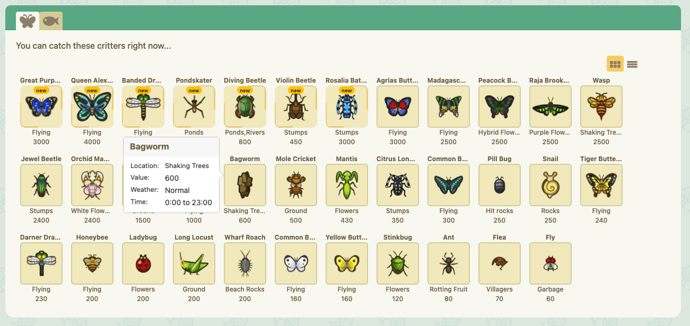Select the butterfly insects tab
The image size is (690, 326).
[27, 21]
